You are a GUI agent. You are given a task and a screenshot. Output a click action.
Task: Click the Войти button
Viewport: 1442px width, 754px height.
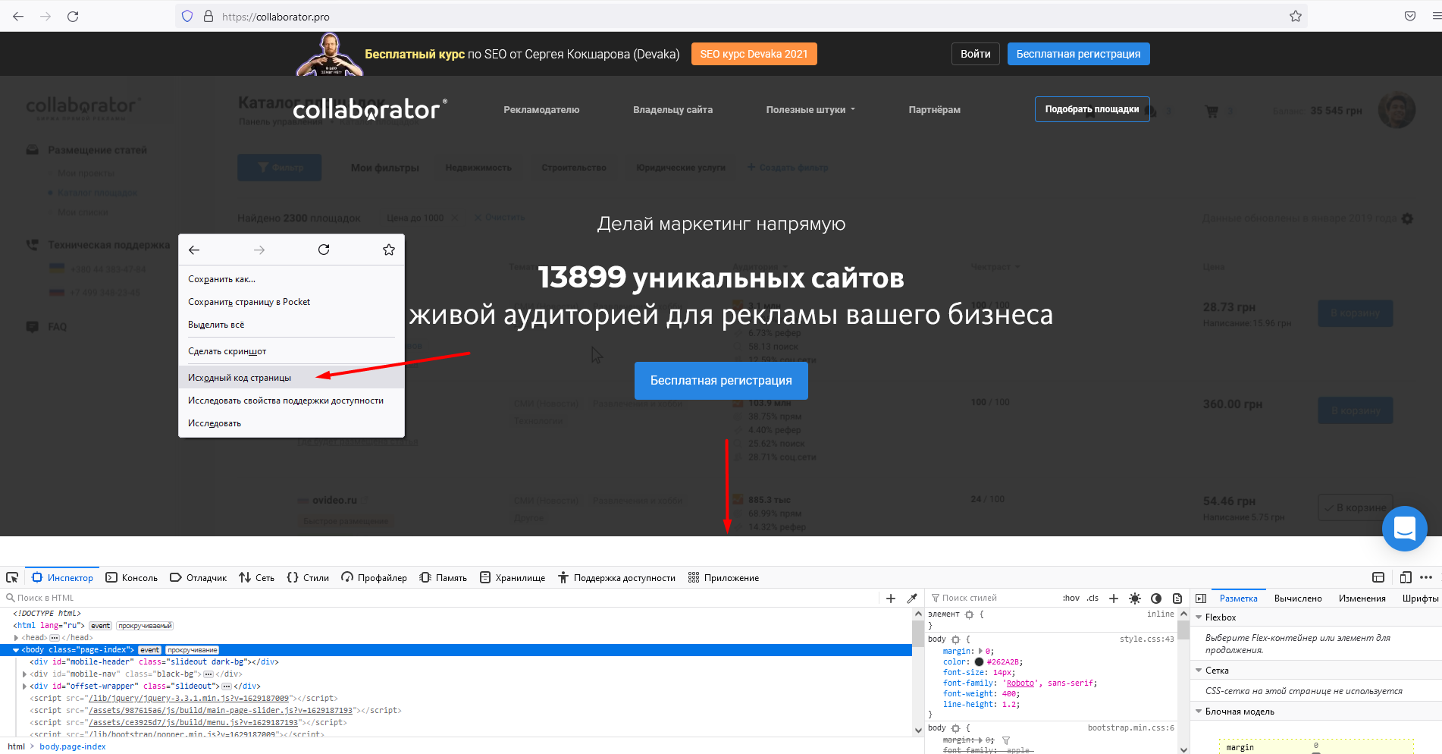point(975,54)
